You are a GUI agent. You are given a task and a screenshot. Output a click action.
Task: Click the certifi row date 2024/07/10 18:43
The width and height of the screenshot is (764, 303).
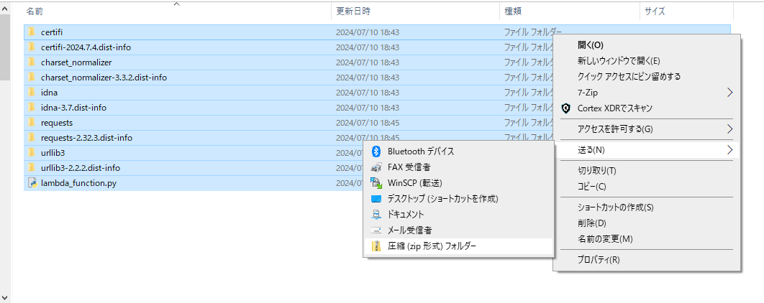point(368,32)
